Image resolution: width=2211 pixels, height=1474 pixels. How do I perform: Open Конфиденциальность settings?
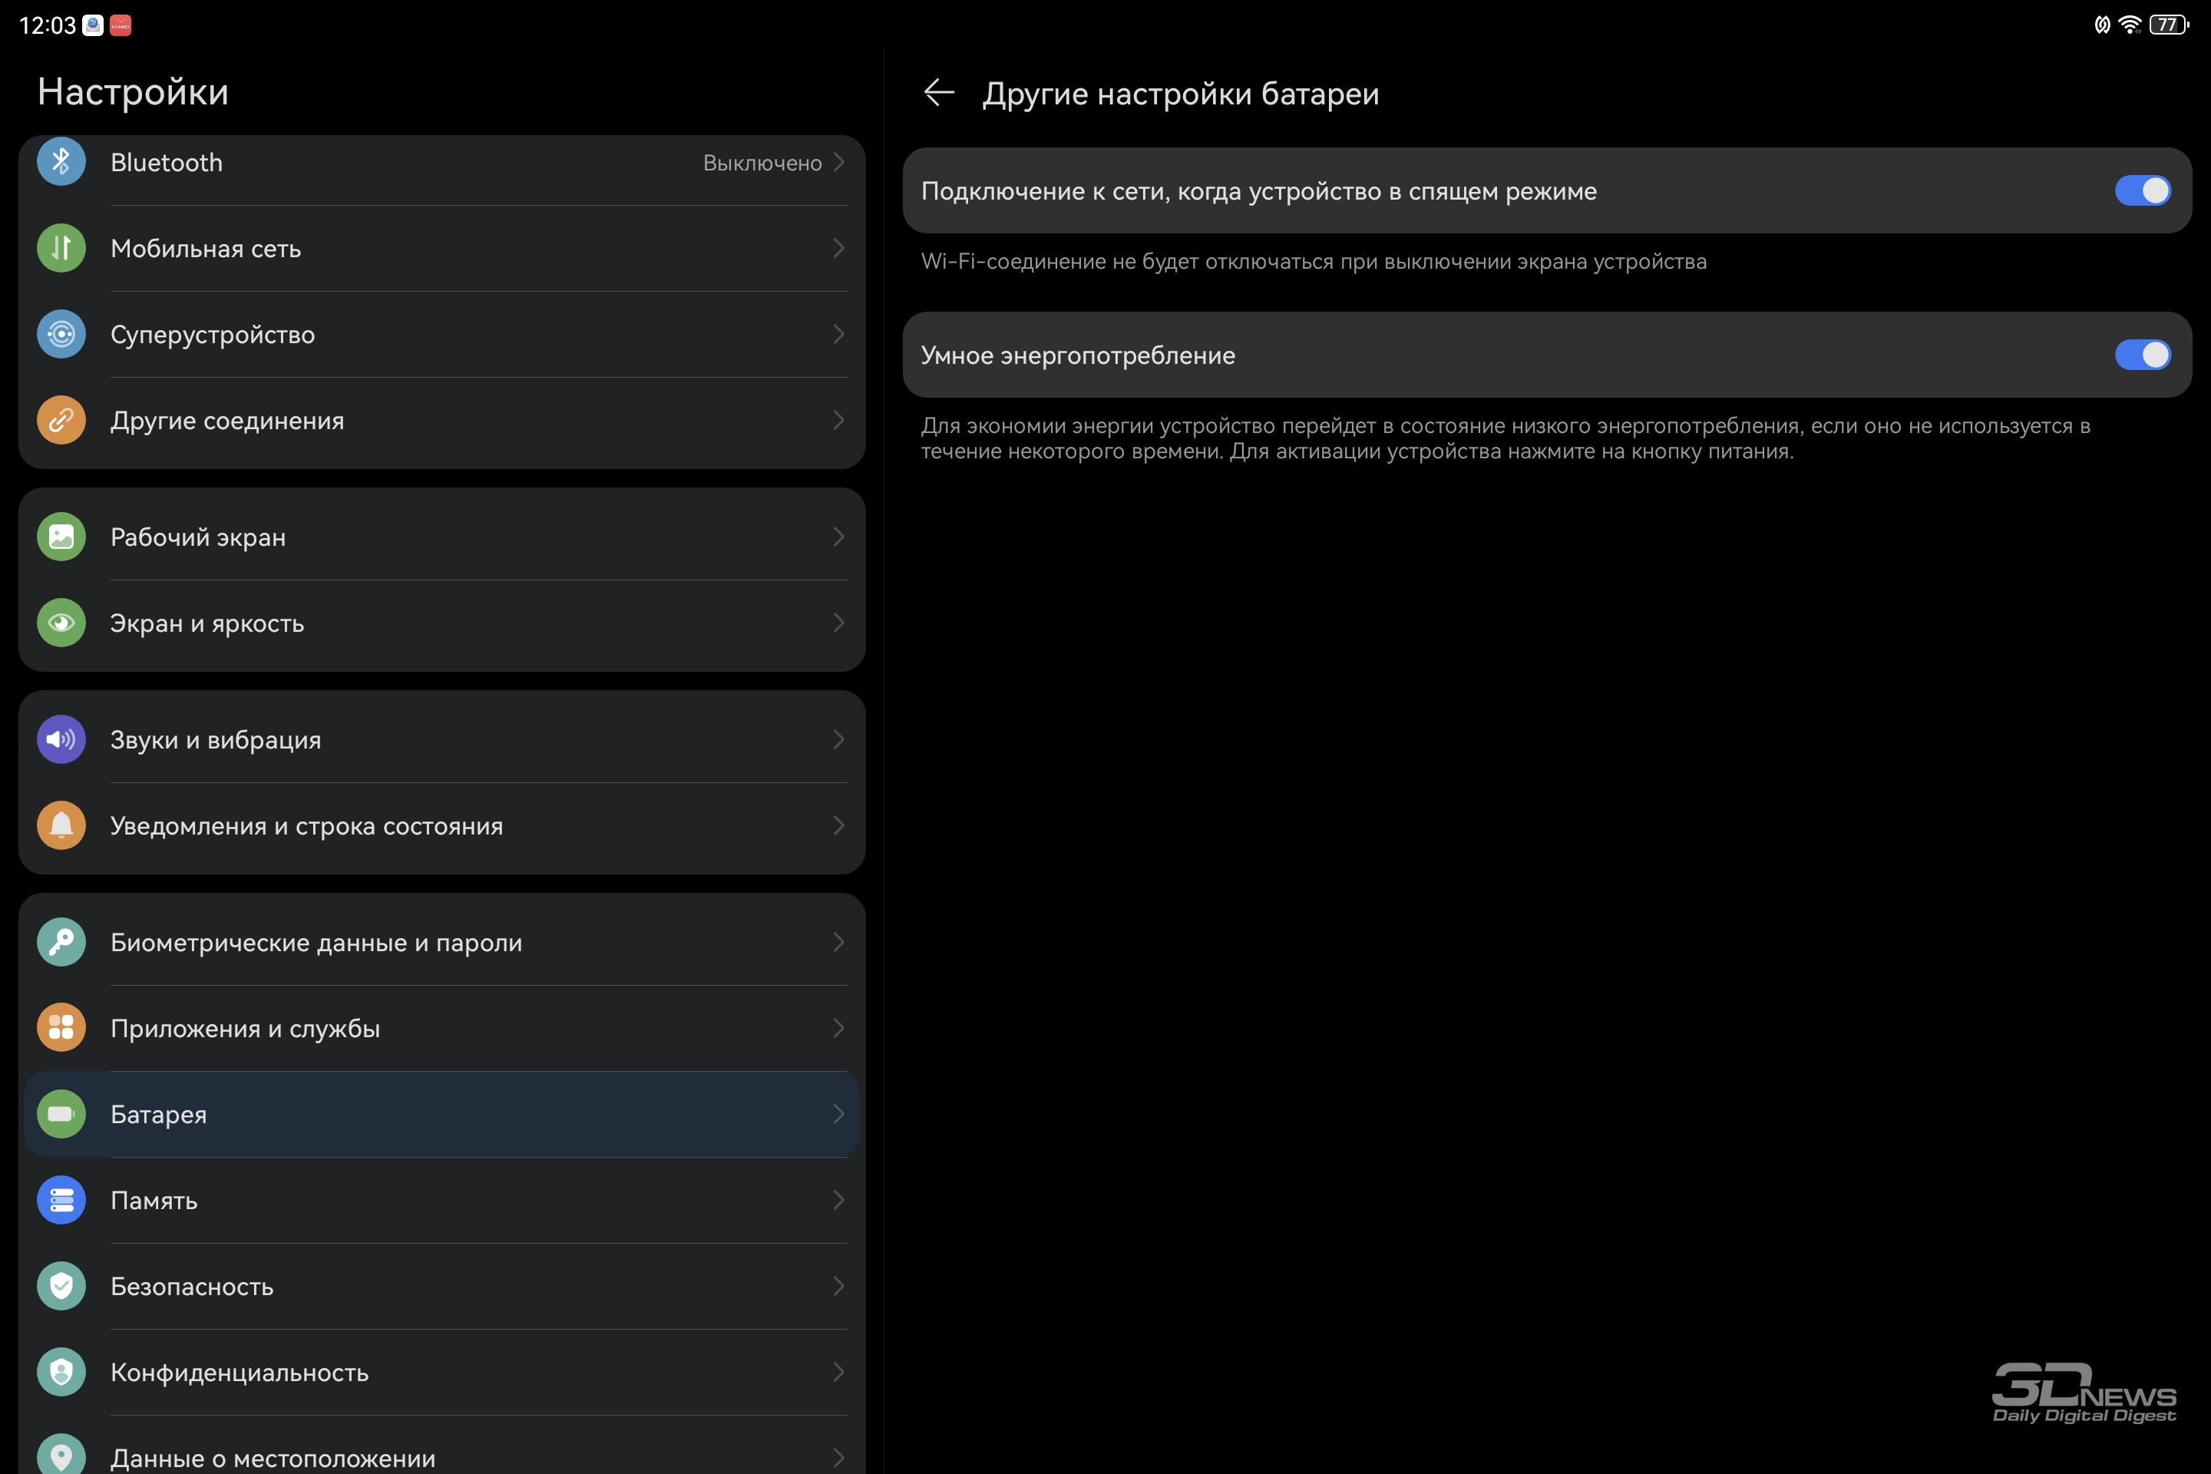click(442, 1372)
